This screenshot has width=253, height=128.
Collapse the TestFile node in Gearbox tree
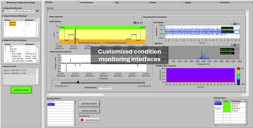(x=5, y=51)
